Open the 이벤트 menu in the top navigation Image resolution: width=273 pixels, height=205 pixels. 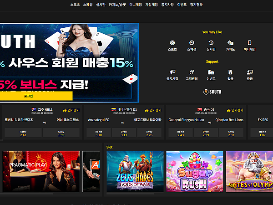click(182, 5)
